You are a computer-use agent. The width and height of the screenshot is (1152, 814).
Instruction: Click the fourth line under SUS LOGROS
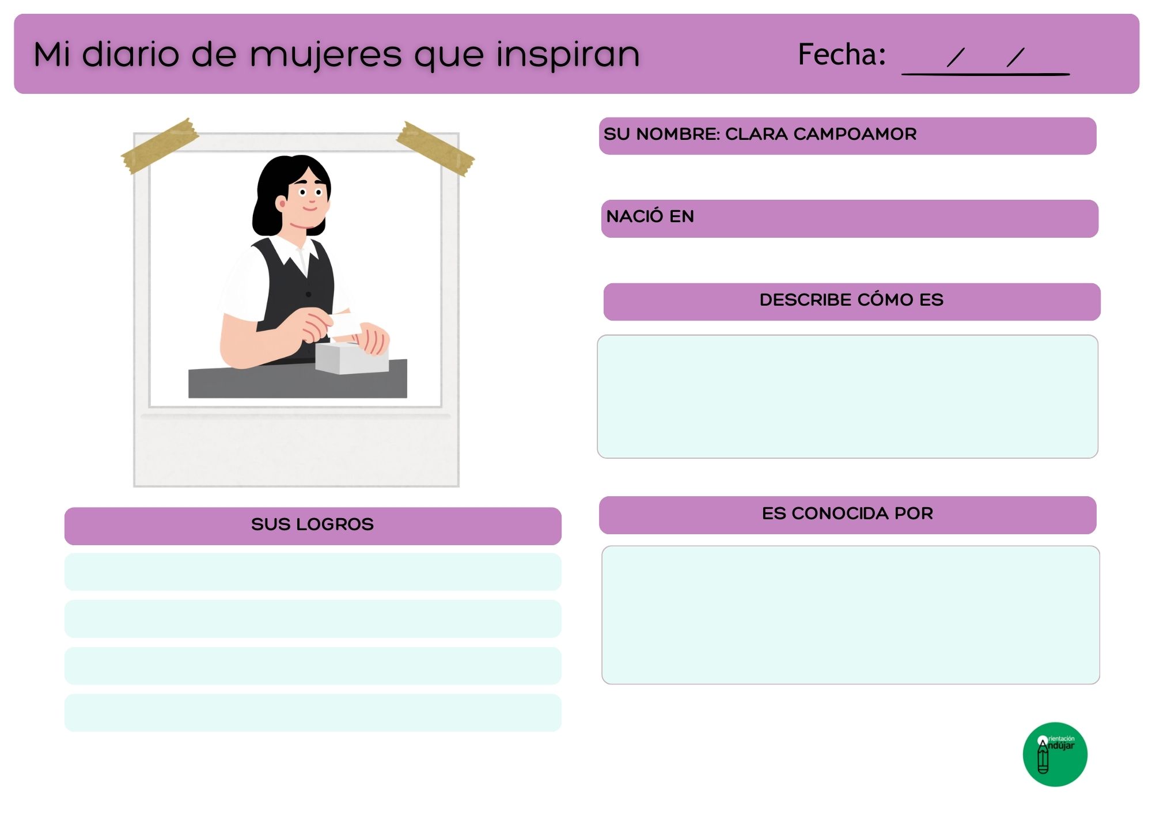coord(313,713)
